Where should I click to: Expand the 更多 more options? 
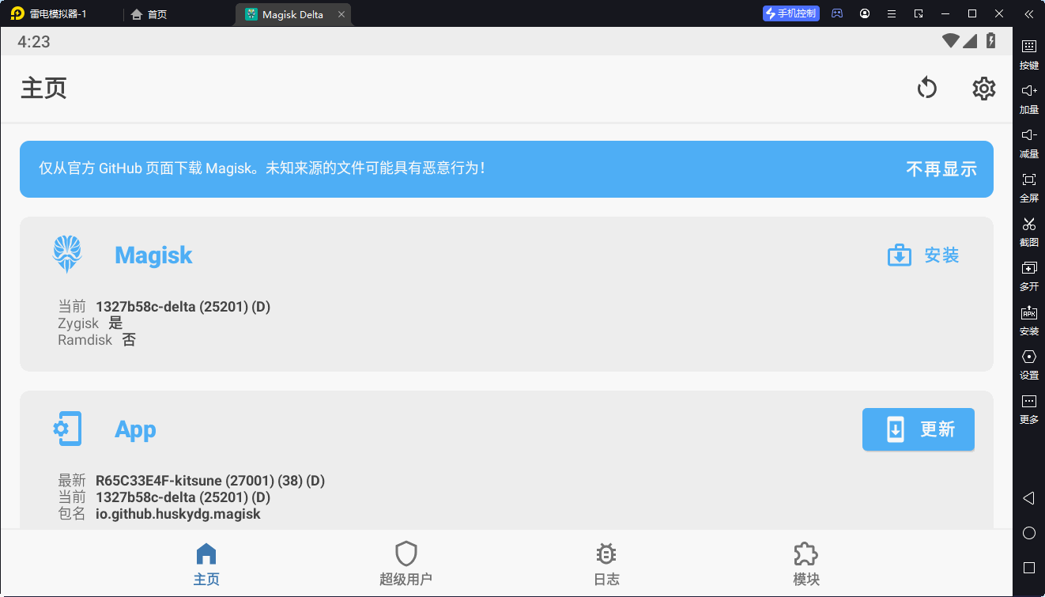(1028, 408)
